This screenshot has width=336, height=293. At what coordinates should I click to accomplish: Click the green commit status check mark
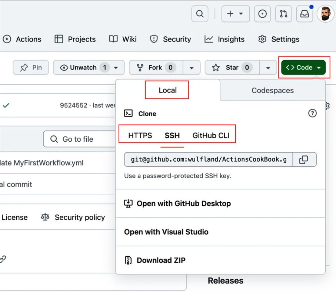[x=6, y=105]
